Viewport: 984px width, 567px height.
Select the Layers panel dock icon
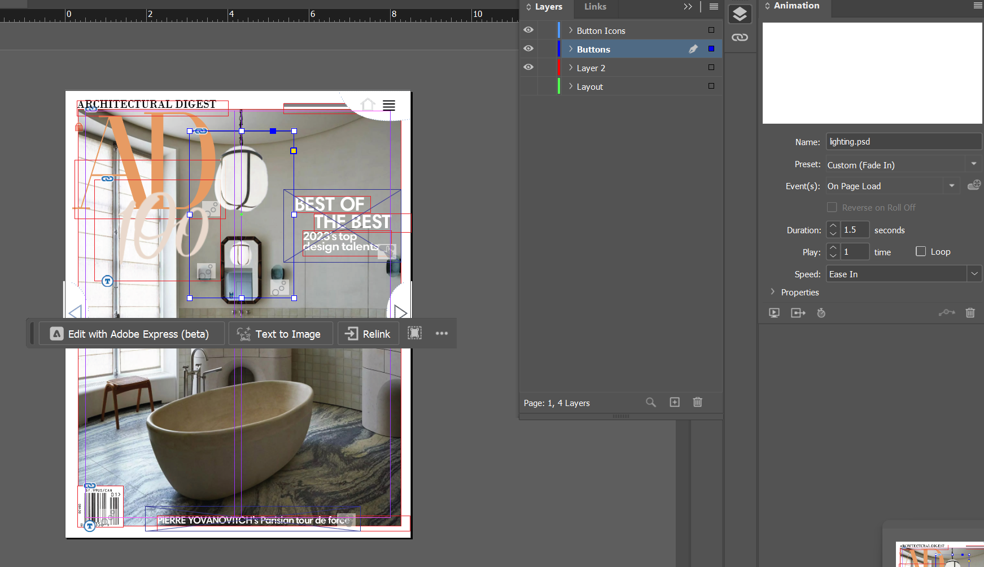(740, 14)
